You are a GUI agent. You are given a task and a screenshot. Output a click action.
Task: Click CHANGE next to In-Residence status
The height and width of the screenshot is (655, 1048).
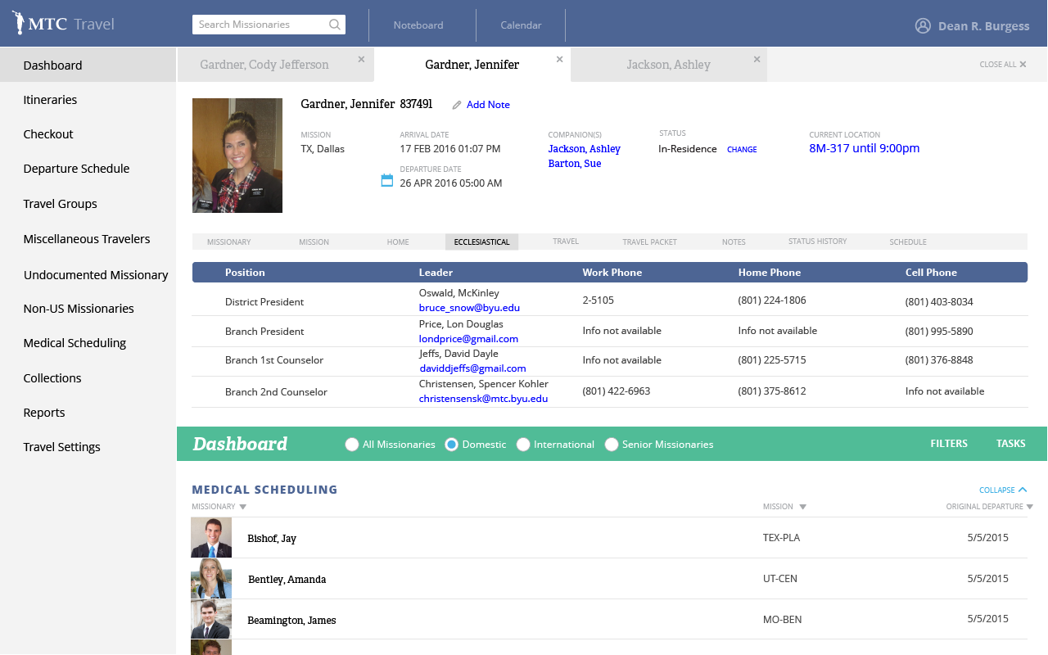[x=742, y=150]
